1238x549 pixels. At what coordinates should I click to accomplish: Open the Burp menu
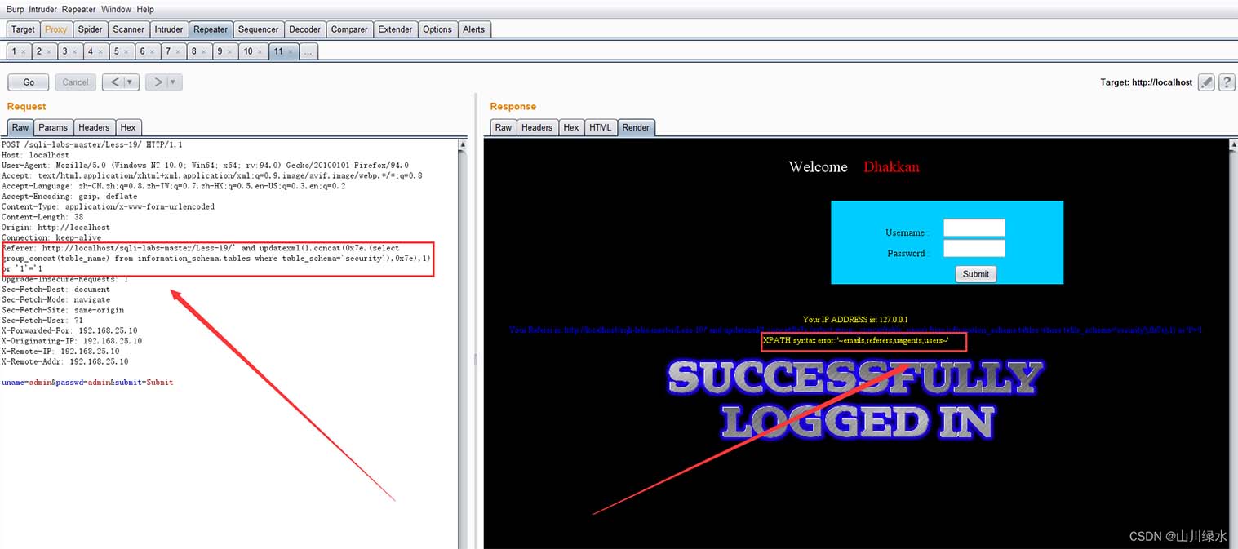pyautogui.click(x=15, y=9)
